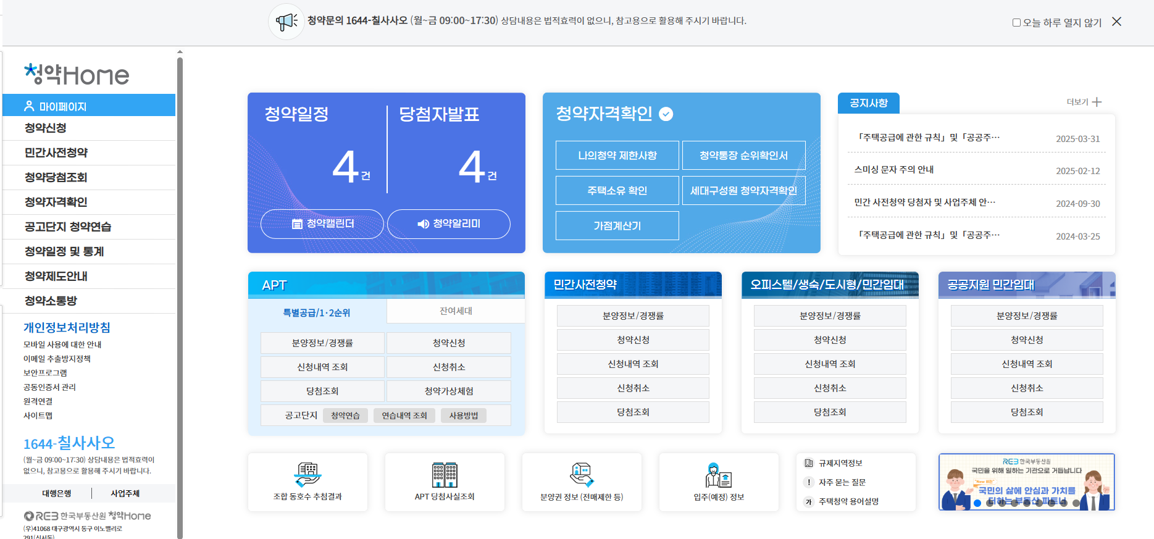This screenshot has width=1154, height=539.
Task: Open notice 민간 사전청약 당첨자 및 사업주체
Action: point(924,203)
